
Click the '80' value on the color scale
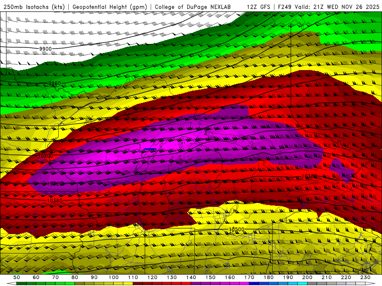[x=75, y=277]
